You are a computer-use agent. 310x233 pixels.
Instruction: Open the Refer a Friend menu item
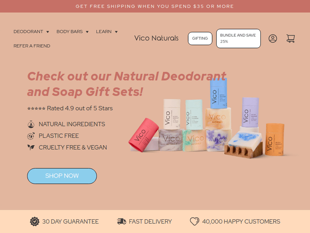click(x=32, y=46)
